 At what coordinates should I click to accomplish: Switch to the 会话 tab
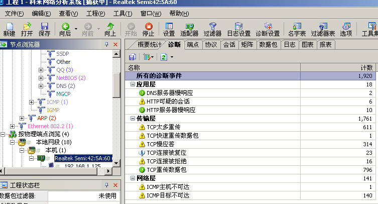point(229,45)
